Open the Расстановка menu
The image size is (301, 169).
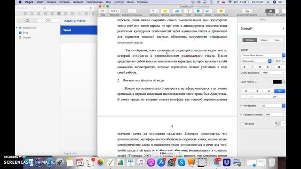click(94, 2)
